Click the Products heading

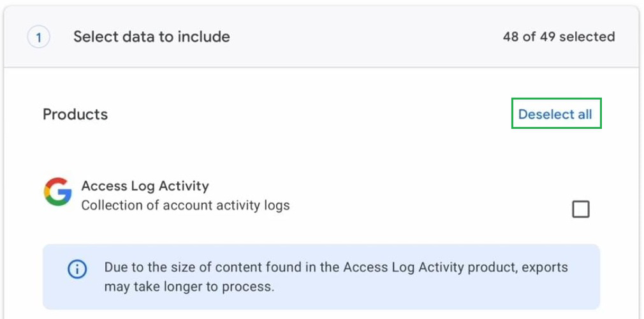pos(75,115)
